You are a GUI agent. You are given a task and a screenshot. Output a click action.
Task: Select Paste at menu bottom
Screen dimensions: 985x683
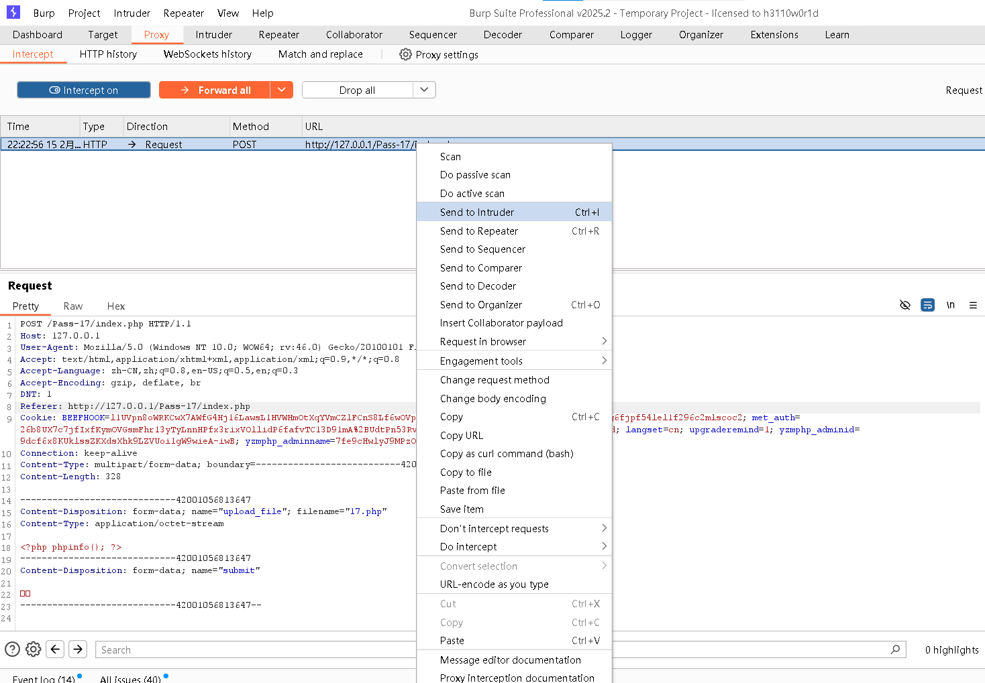(514, 640)
